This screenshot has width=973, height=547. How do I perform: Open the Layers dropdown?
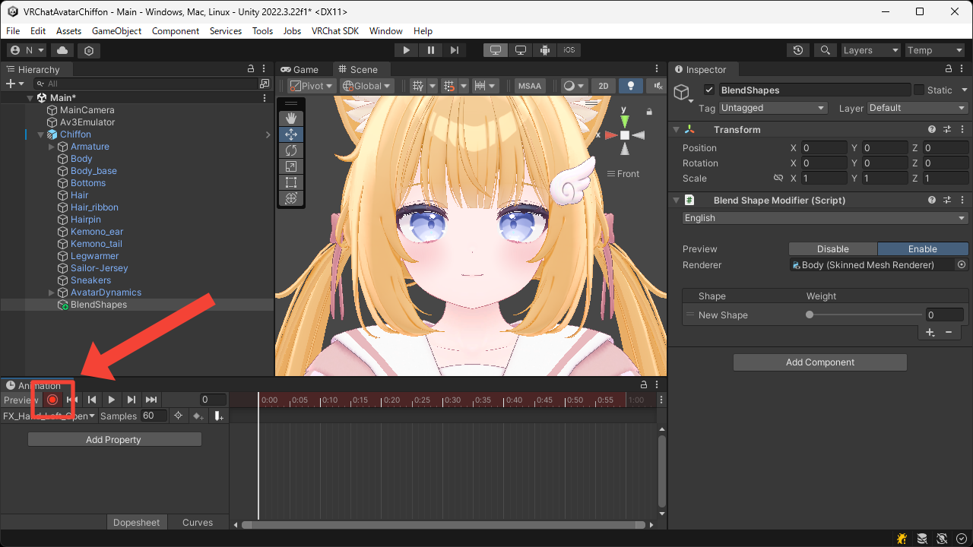coord(870,50)
